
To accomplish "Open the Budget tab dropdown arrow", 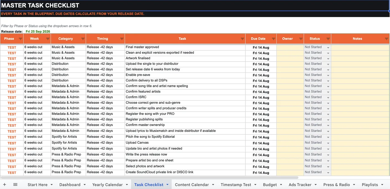I will [x=281, y=185].
